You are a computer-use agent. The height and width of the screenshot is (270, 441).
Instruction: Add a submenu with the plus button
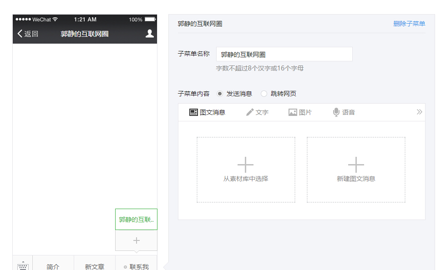[137, 240]
